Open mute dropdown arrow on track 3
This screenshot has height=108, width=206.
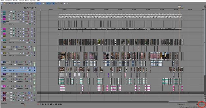30,17
